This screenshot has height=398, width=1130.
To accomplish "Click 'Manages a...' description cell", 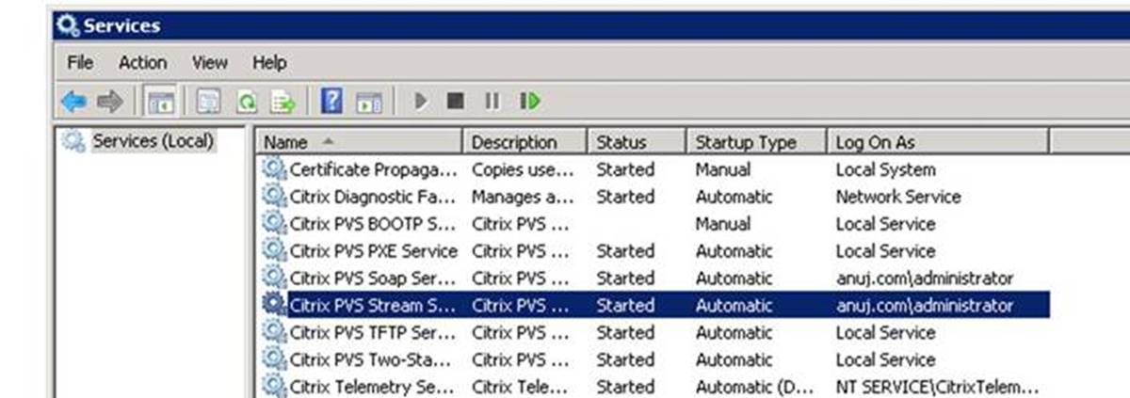I will point(523,198).
